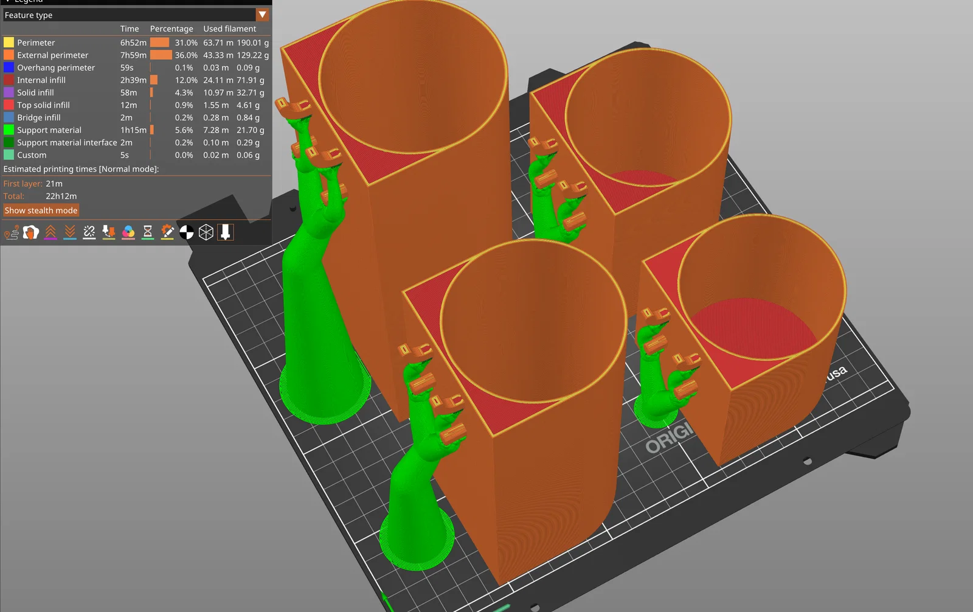The image size is (973, 612).
Task: Toggle shells cube visibility
Action: [x=206, y=232]
